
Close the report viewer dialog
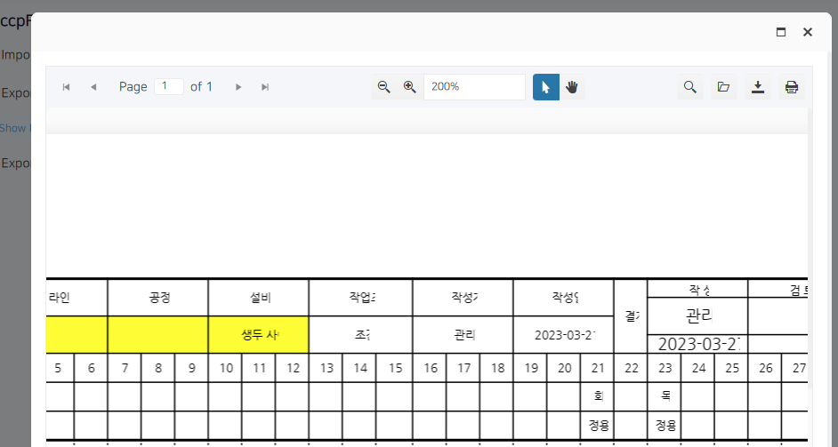coord(808,32)
